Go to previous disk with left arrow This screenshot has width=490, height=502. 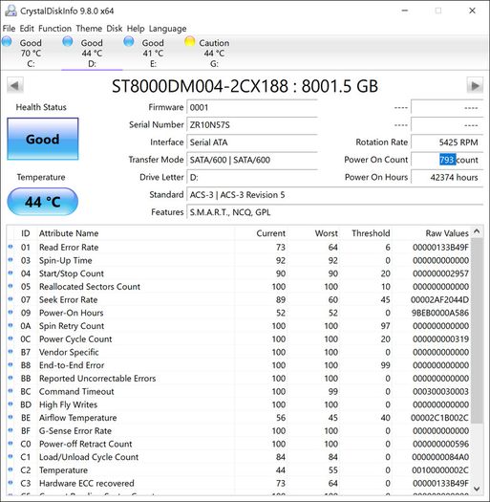pyautogui.click(x=15, y=85)
